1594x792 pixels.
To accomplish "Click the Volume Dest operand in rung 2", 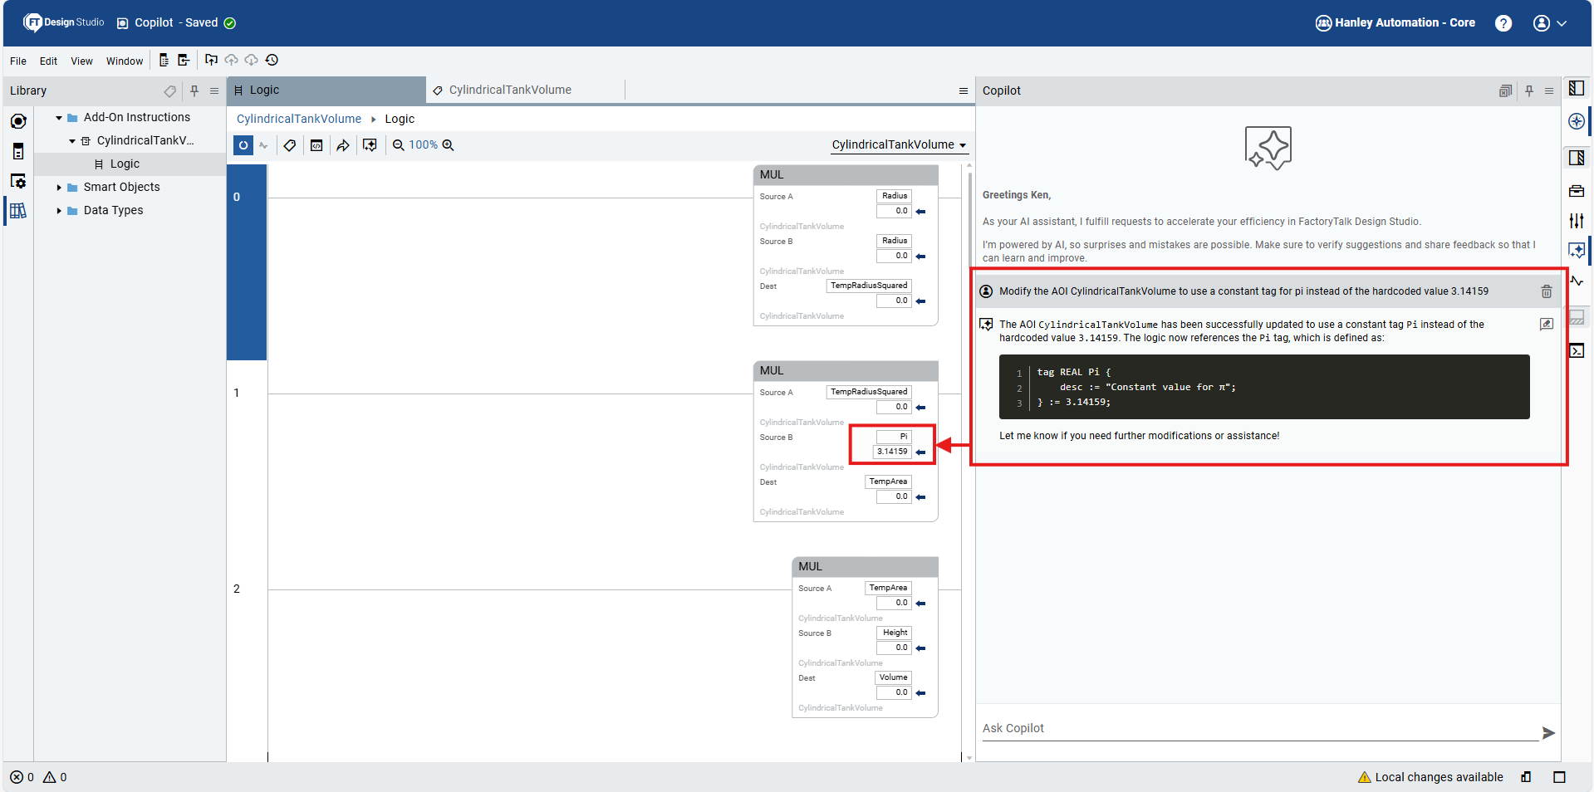I will pyautogui.click(x=894, y=677).
